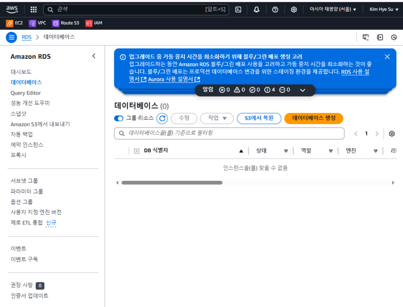Click the success count indicator in alarm bar
The image size is (403, 307).
coord(255,90)
